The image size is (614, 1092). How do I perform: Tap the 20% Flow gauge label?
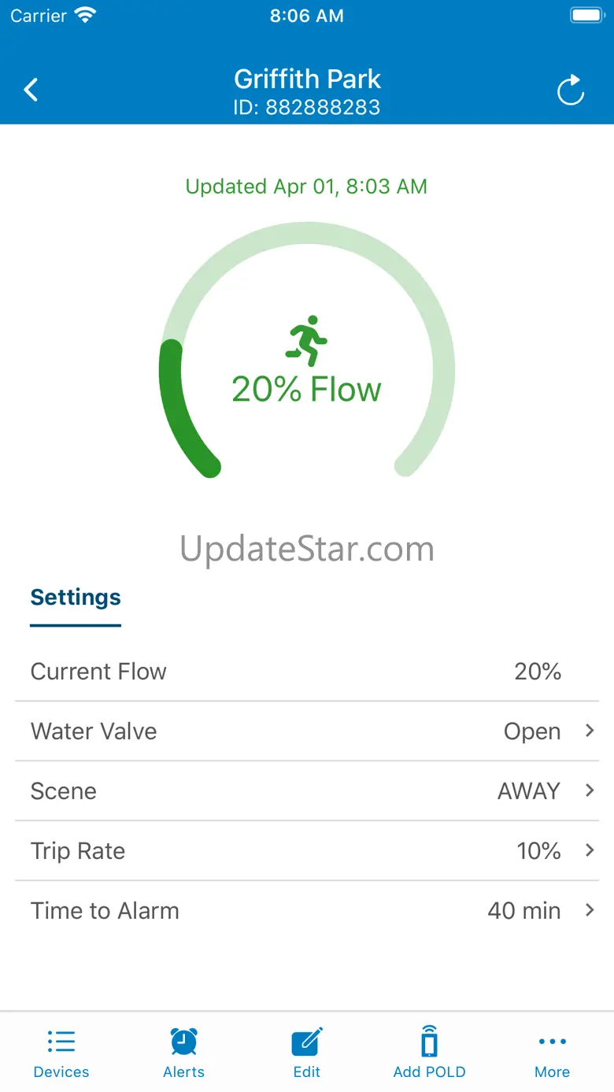307,390
